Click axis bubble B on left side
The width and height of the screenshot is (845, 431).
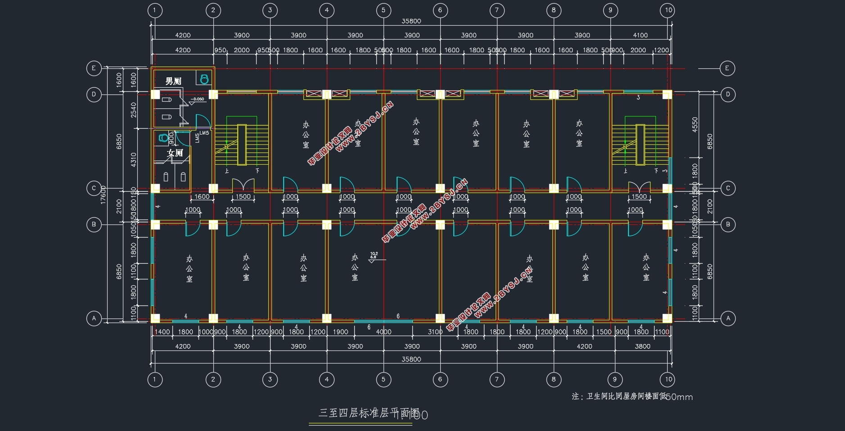tap(94, 224)
